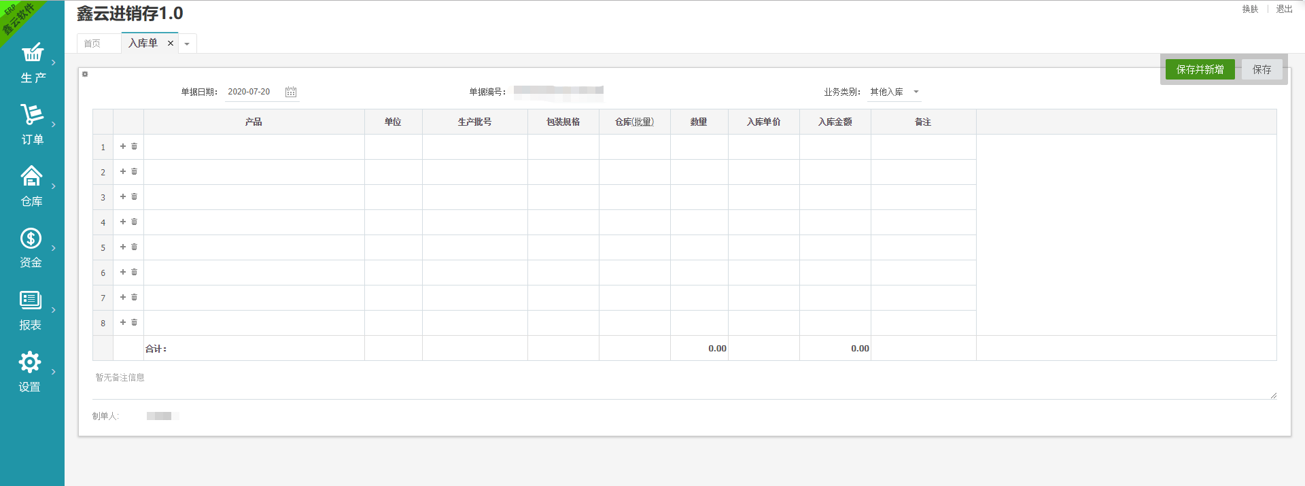Viewport: 1305px width, 486px height.
Task: Click the calendar icon beside 单据日期
Action: [291, 92]
